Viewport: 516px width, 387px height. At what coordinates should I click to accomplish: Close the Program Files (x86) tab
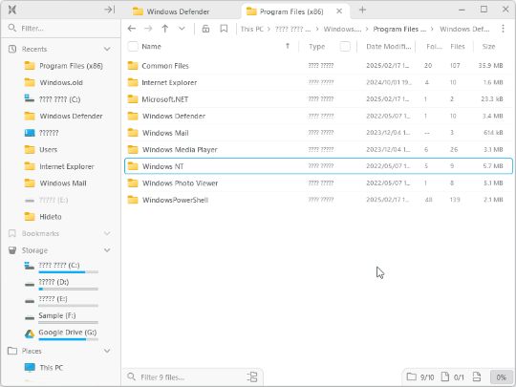[x=339, y=11]
